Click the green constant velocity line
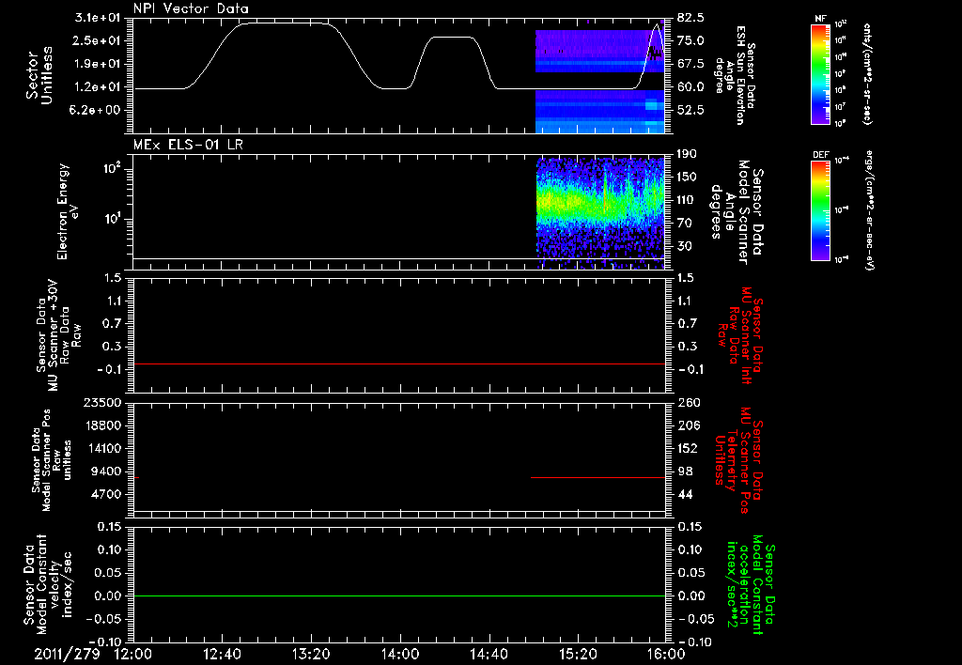 pos(398,595)
